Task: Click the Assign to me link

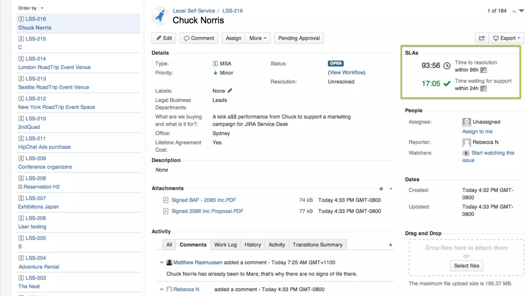Action: (x=477, y=131)
